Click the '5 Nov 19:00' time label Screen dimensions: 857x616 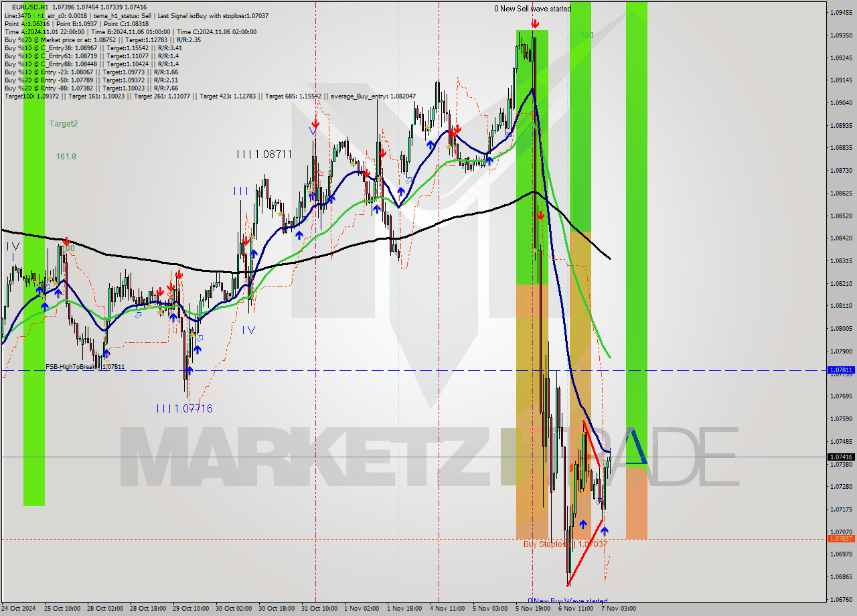click(x=533, y=609)
